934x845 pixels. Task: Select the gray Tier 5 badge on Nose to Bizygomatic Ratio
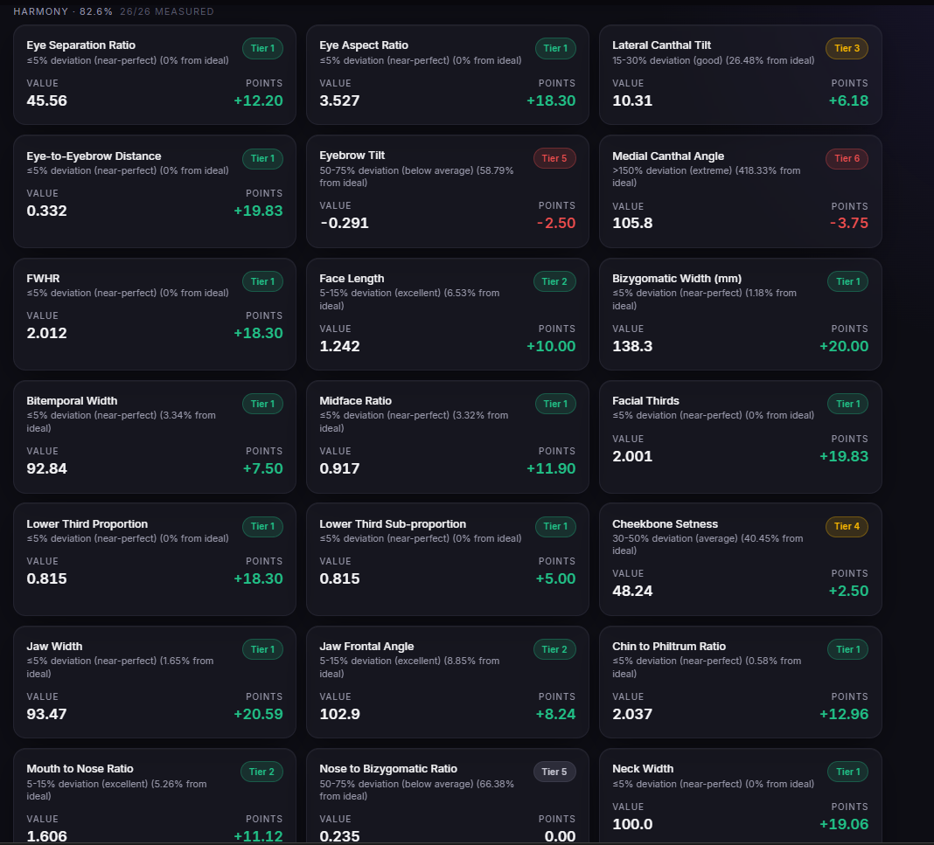coord(554,772)
